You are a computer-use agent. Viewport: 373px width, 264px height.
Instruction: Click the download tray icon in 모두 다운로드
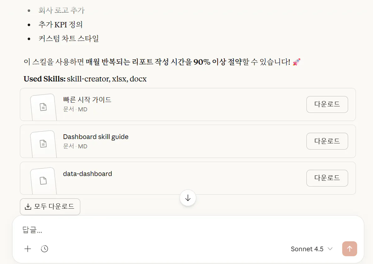pyautogui.click(x=28, y=207)
